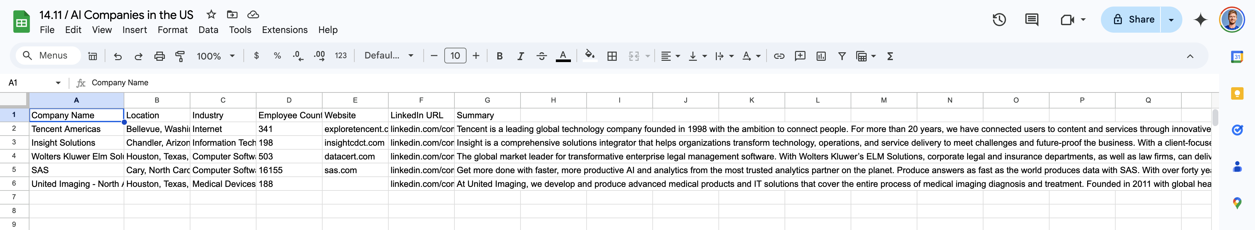This screenshot has height=230, width=1255.
Task: Click the Google Sheets home icon
Action: (22, 22)
